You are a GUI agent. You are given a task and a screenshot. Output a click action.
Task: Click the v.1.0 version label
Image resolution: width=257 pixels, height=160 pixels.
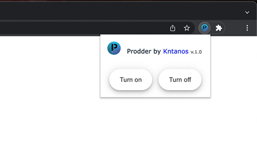196,52
